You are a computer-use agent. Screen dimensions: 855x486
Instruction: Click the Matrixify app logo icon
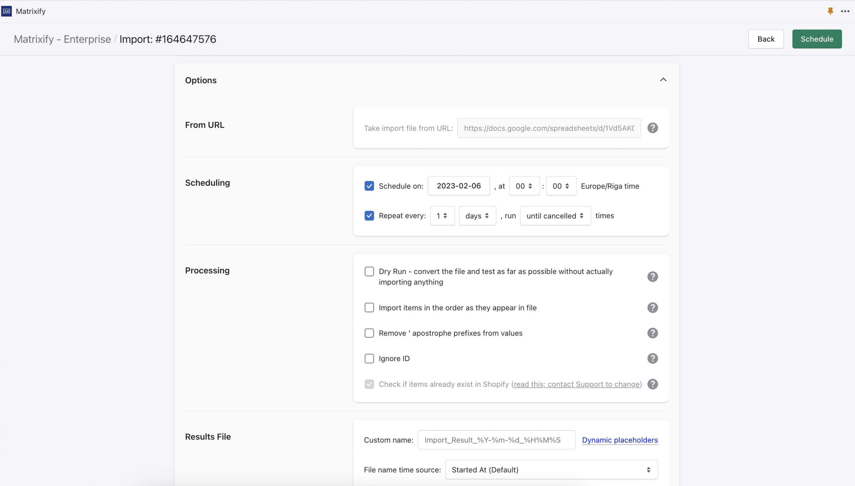(x=6, y=11)
